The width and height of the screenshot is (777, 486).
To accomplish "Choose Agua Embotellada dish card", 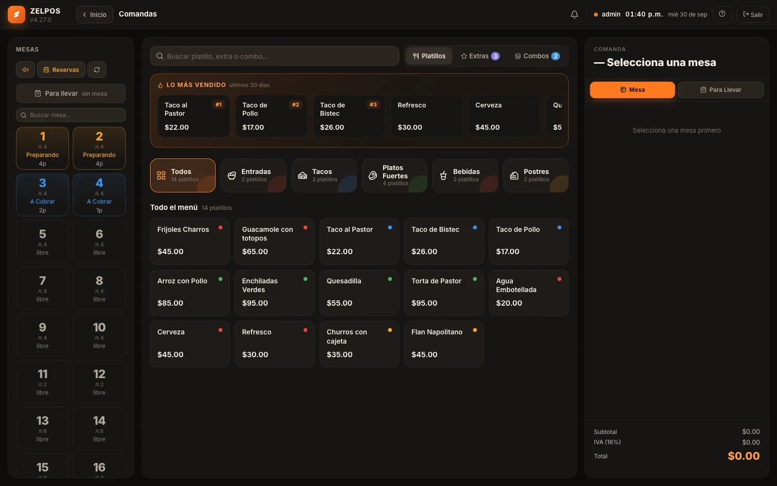I will (x=529, y=293).
